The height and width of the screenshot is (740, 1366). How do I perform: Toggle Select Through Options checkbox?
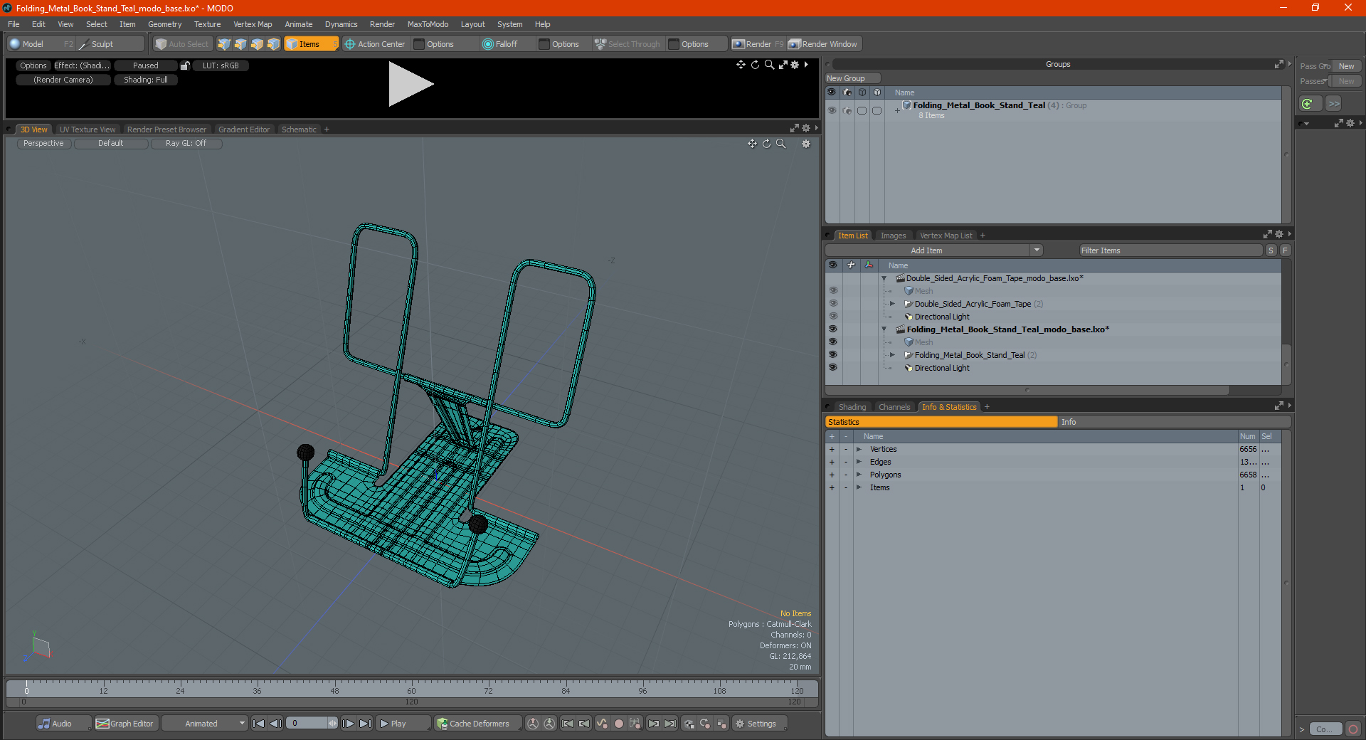click(x=674, y=44)
